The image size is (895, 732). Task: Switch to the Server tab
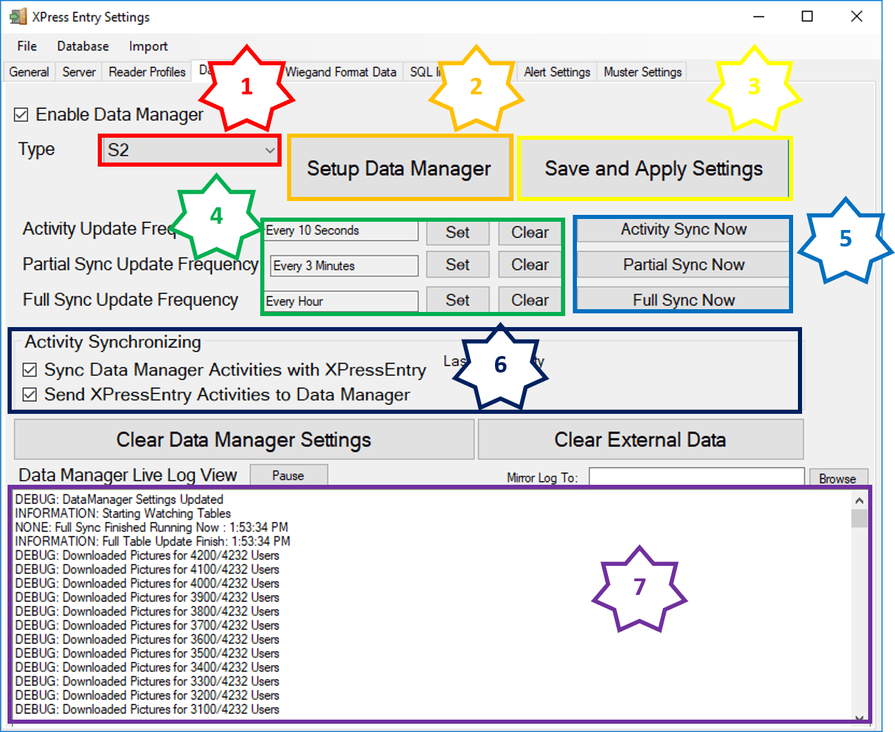[79, 72]
